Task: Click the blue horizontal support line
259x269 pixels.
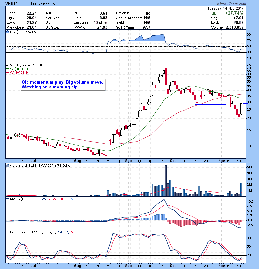Action: [221, 104]
